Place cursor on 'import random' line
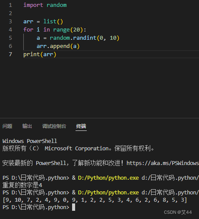199x219 pixels. (x=45, y=5)
